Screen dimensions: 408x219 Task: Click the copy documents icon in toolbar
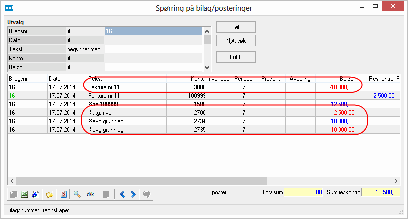pos(14,194)
